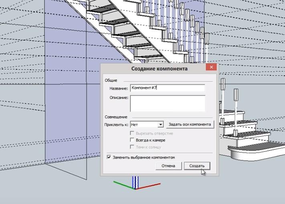
Task: Click the dialog title bar 'Создание компонента'
Action: (159, 69)
